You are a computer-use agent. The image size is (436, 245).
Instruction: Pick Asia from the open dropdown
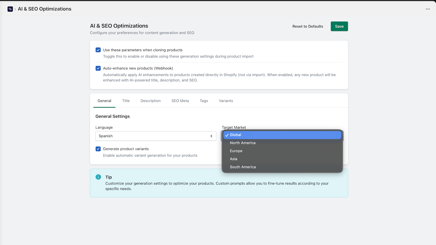(x=233, y=159)
